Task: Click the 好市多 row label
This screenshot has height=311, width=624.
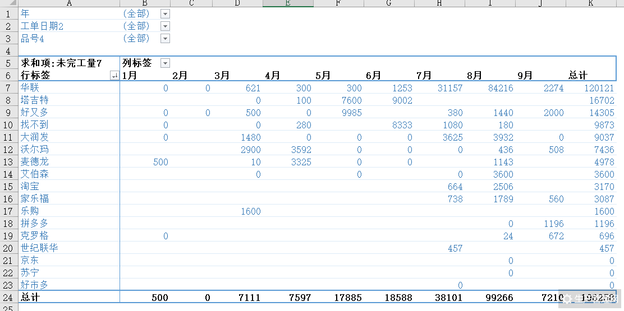Action: (x=35, y=285)
